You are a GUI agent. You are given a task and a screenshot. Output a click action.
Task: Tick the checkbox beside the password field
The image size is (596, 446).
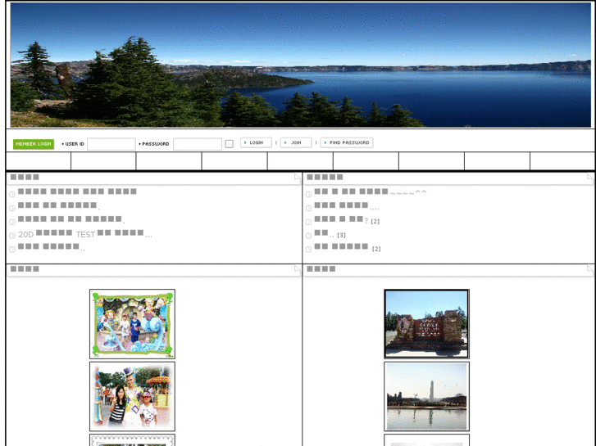(230, 144)
